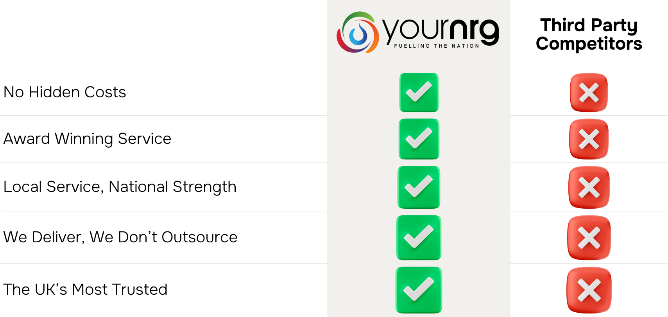This screenshot has height=317, width=668.
Task: Click red X in We Deliver row
Action: (x=589, y=238)
